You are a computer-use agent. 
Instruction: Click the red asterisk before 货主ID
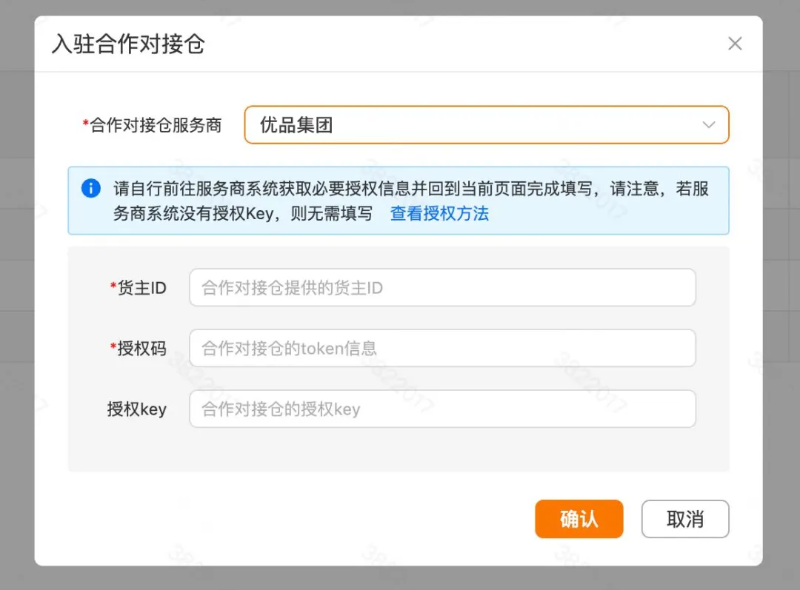click(x=113, y=286)
